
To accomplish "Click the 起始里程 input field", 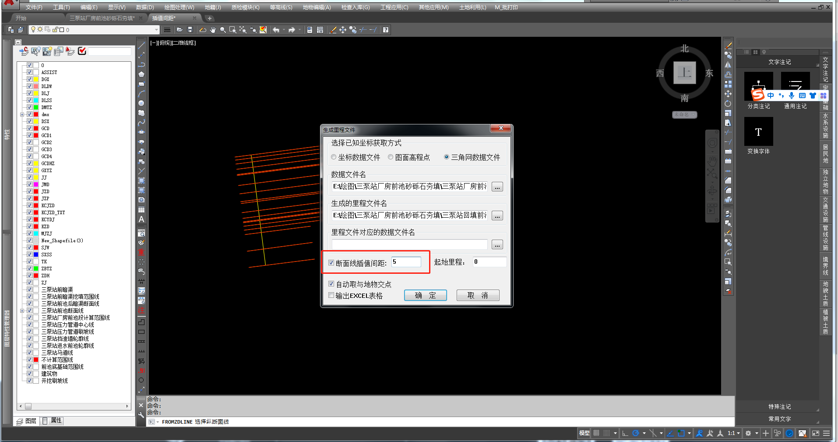I will (489, 262).
